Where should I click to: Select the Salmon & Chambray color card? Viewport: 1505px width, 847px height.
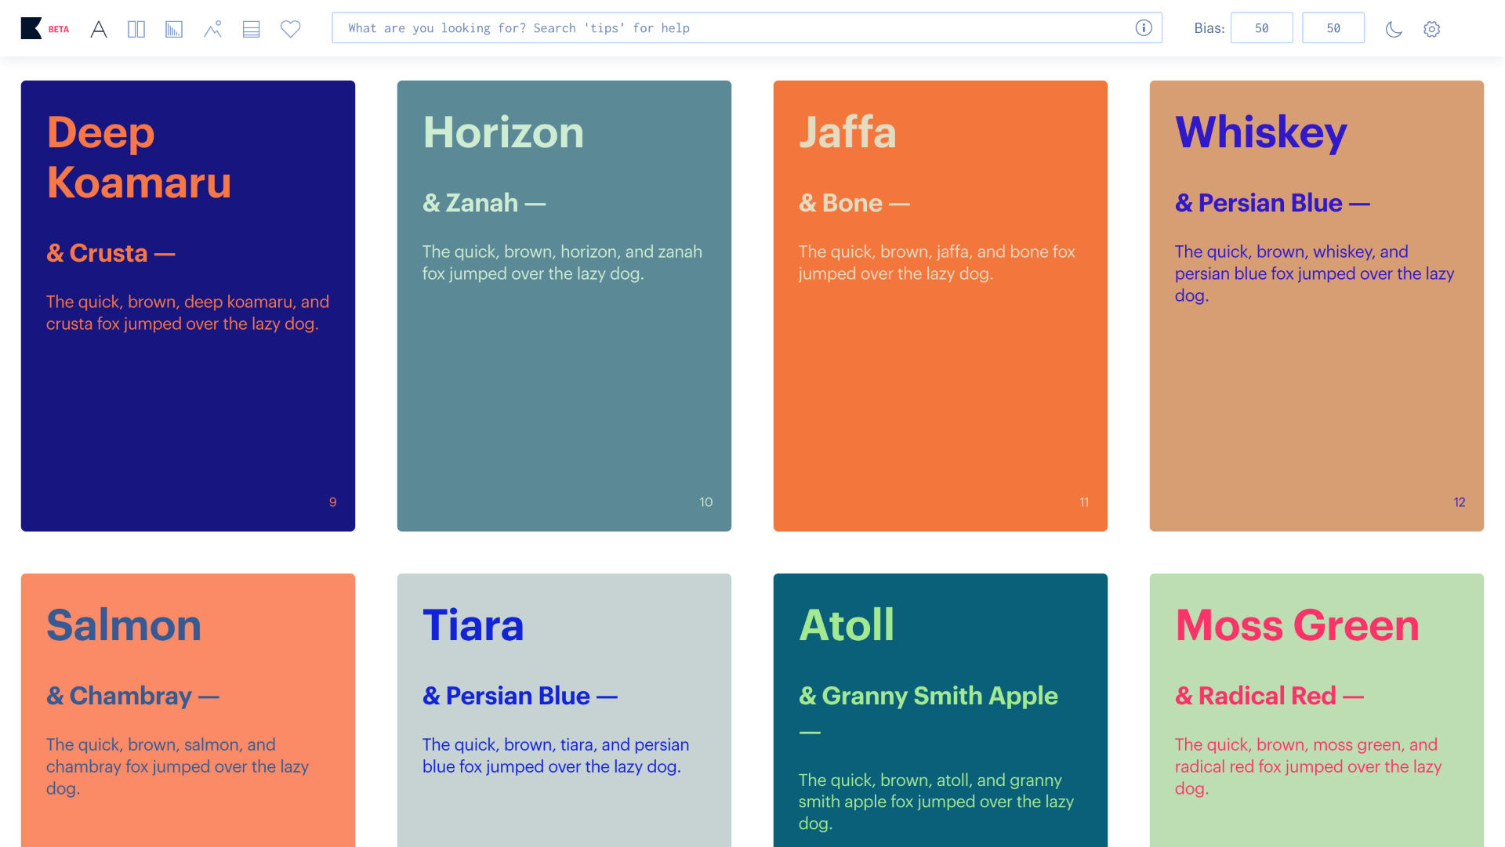coord(188,709)
